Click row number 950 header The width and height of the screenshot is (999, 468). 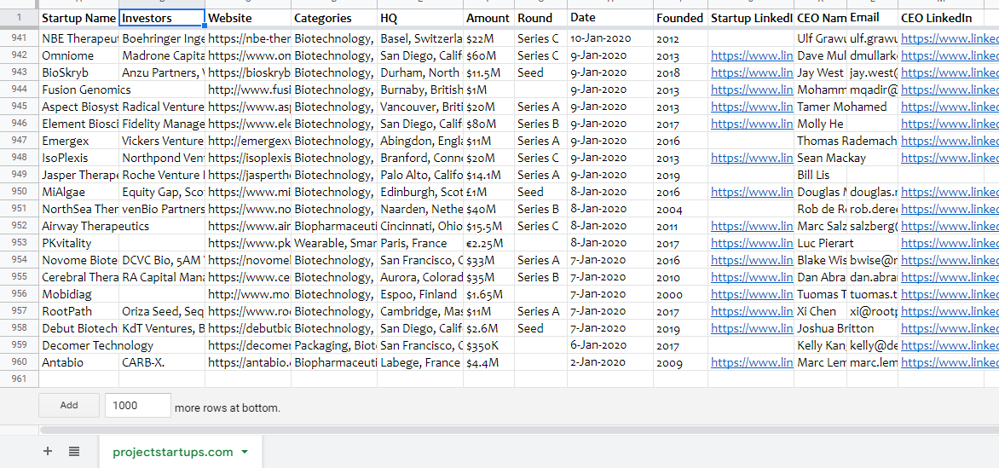coord(19,192)
